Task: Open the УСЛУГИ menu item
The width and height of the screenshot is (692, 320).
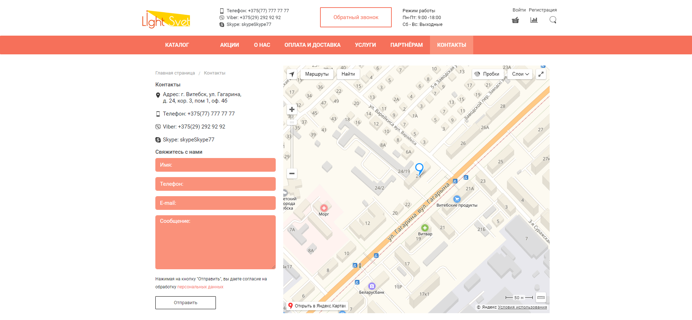Action: pos(365,45)
